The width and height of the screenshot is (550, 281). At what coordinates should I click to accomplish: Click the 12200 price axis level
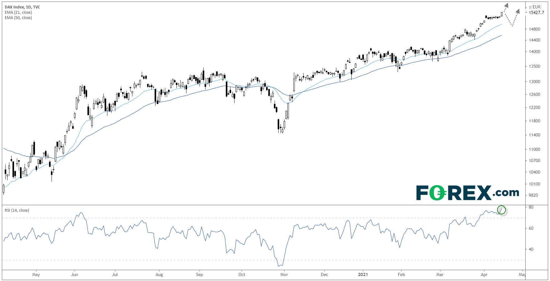point(534,108)
